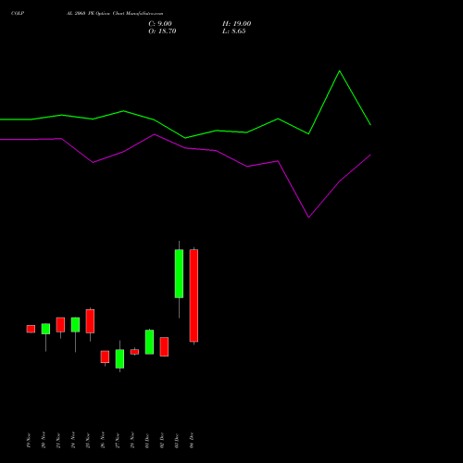The height and width of the screenshot is (463, 463).
Task: Select the small red candle for 28 Nov
Action: 134,352
